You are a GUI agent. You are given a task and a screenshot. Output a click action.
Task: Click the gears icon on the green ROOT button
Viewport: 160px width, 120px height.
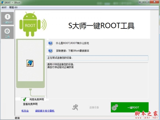tap(115, 107)
